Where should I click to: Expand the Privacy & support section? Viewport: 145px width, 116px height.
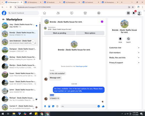[x=124, y=63]
